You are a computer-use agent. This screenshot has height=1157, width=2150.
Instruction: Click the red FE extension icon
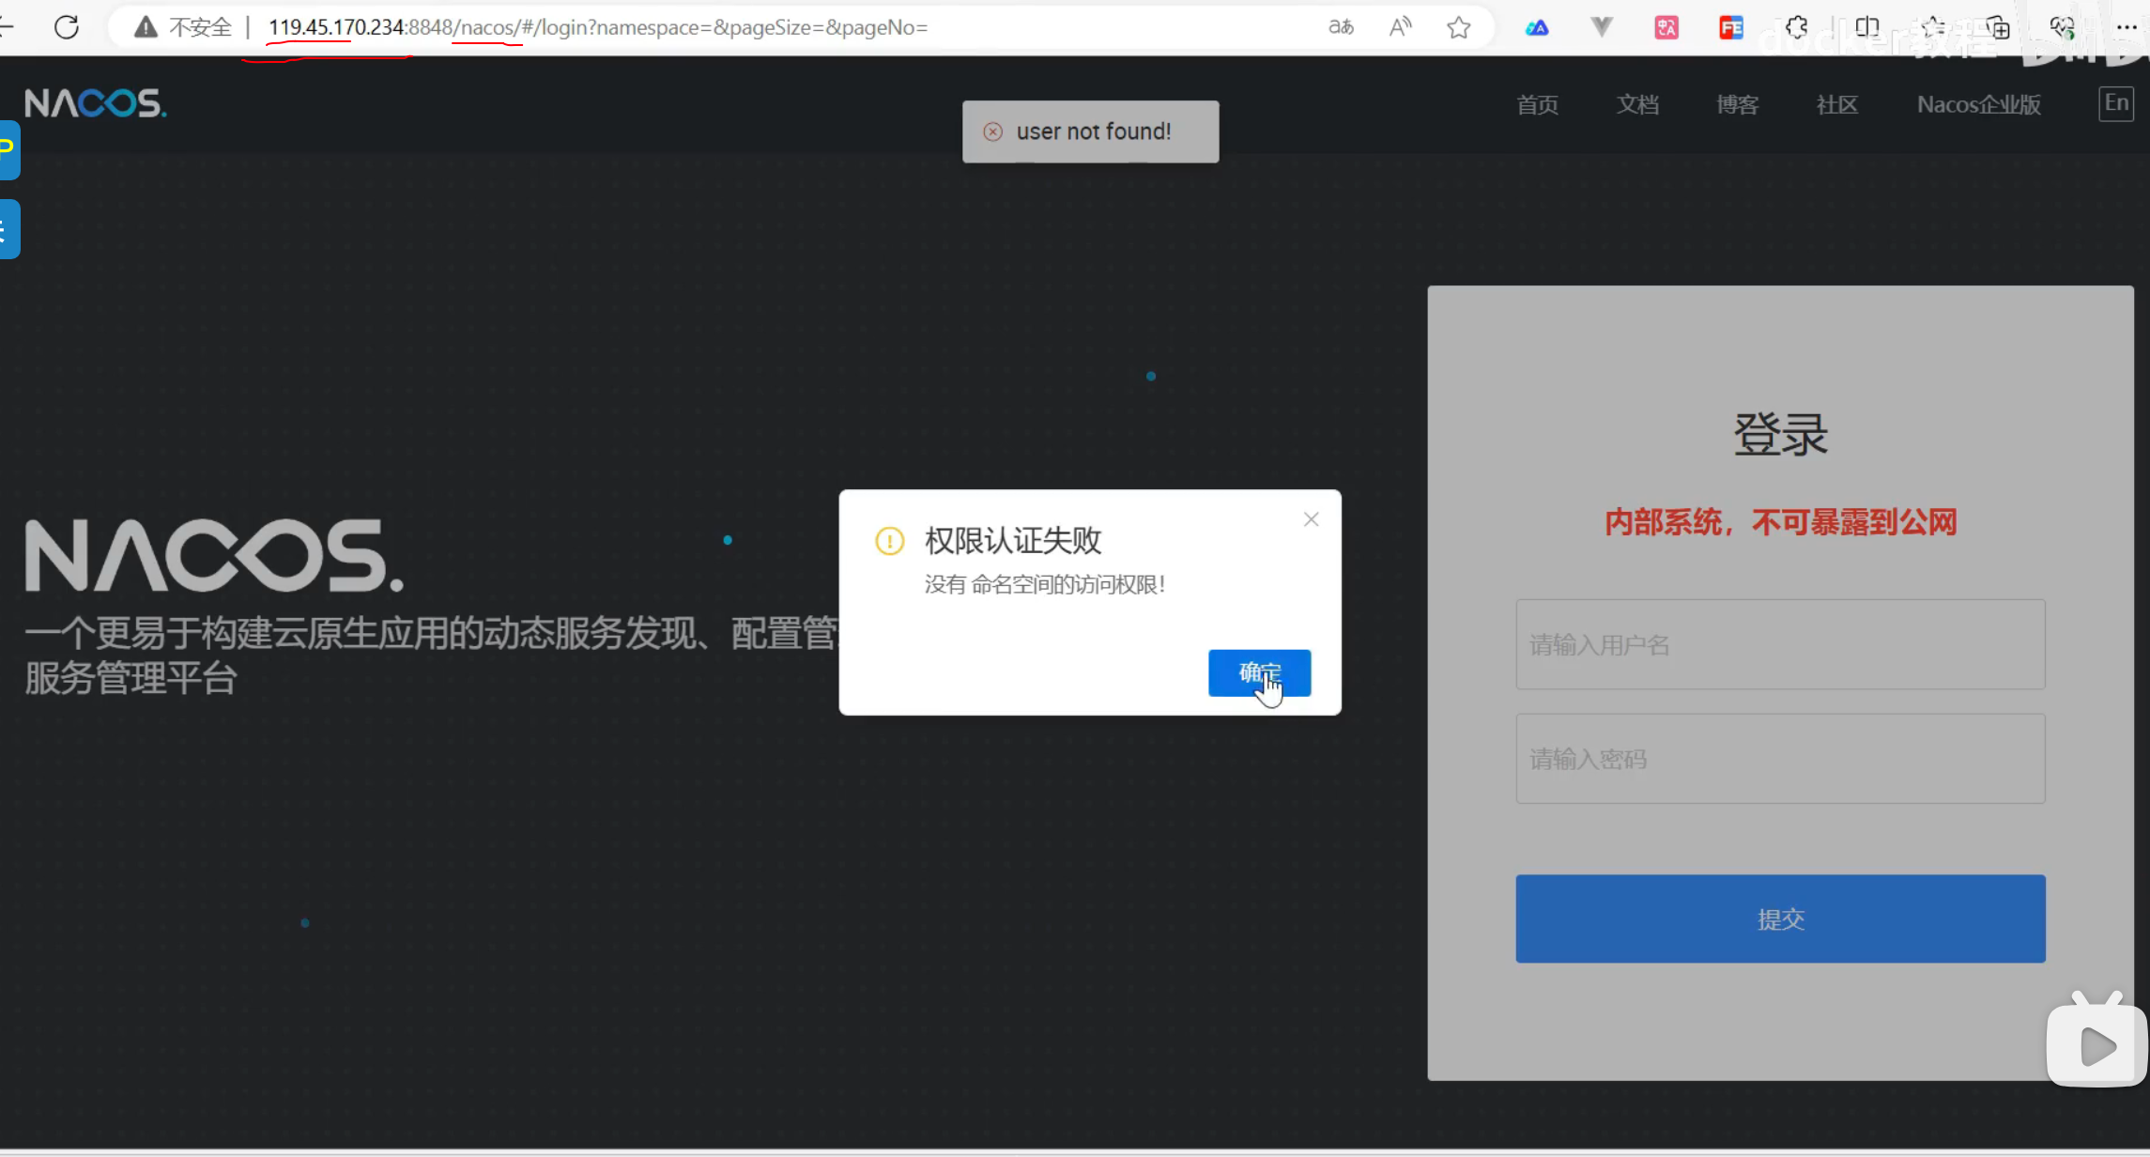click(1730, 27)
